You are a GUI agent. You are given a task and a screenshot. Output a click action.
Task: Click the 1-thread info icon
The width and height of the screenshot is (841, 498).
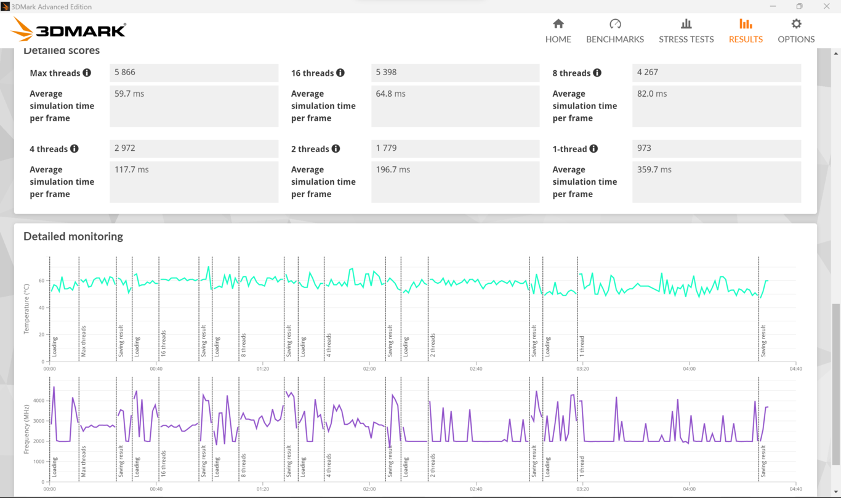tap(594, 148)
